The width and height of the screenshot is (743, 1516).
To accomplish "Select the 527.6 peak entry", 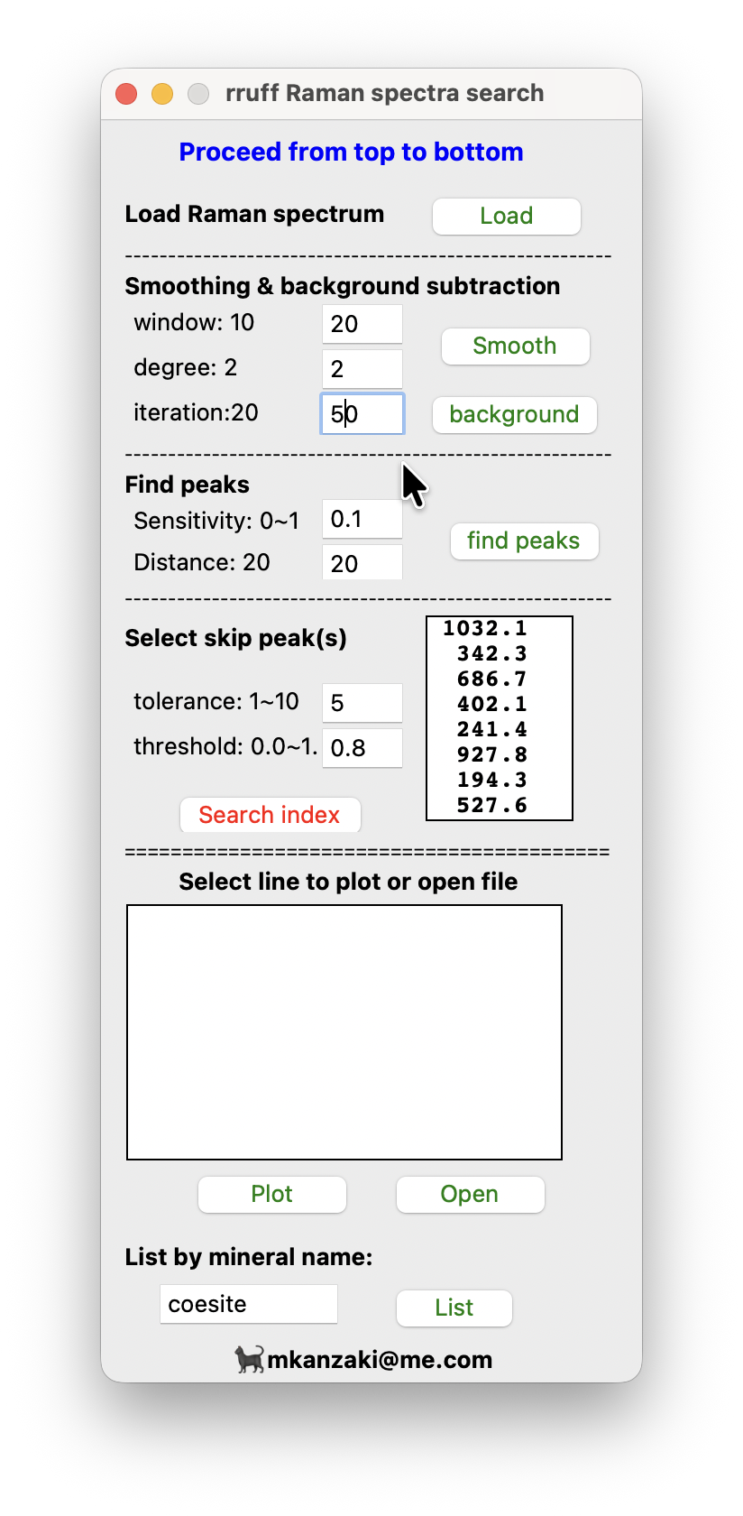I will (491, 806).
